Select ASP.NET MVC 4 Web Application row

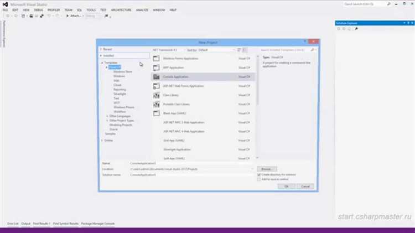[x=203, y=131]
